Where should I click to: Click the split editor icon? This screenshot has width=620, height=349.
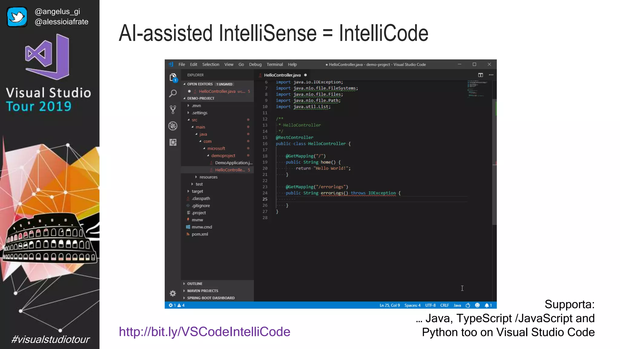pyautogui.click(x=480, y=75)
